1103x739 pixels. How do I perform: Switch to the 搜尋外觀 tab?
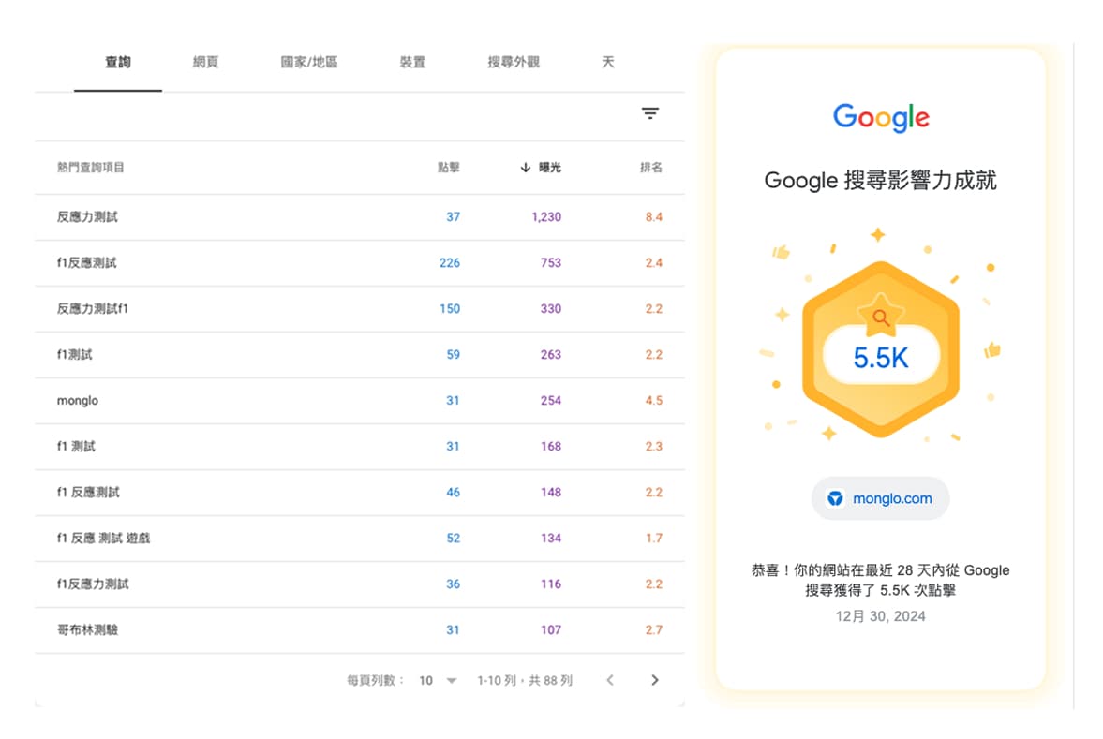(x=512, y=63)
